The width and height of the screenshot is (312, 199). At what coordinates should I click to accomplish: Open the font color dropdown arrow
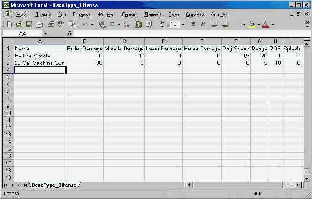[x=273, y=24]
